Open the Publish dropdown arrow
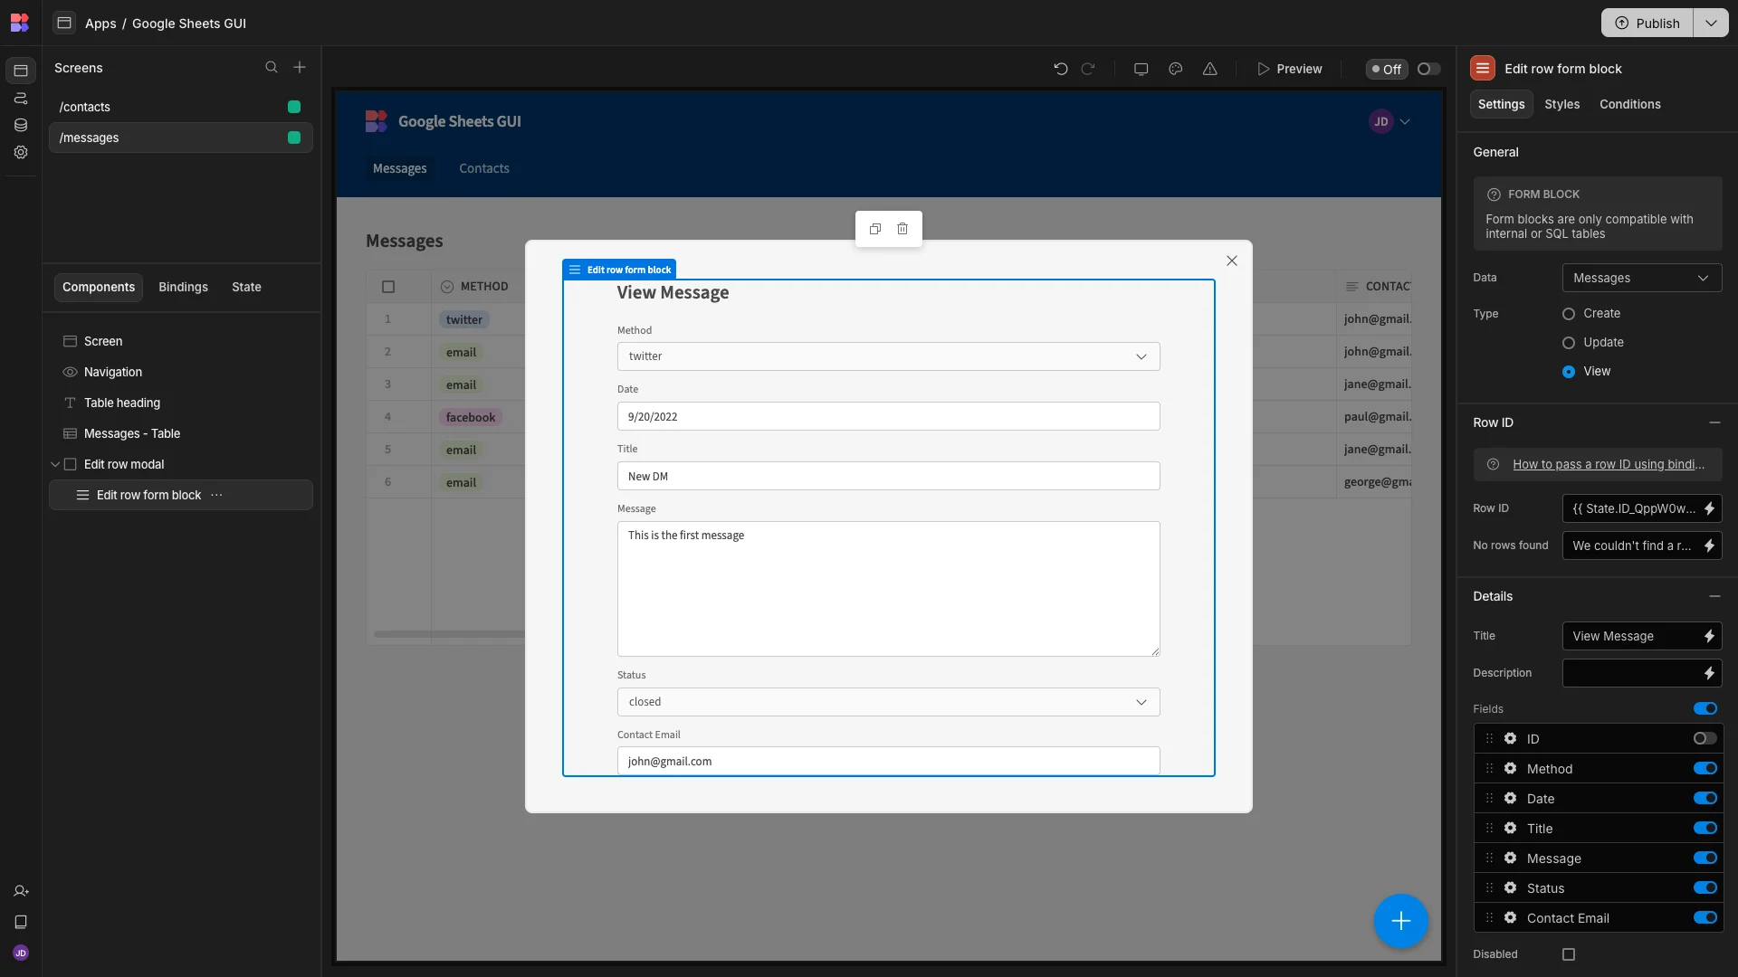The height and width of the screenshot is (977, 1738). tap(1711, 23)
